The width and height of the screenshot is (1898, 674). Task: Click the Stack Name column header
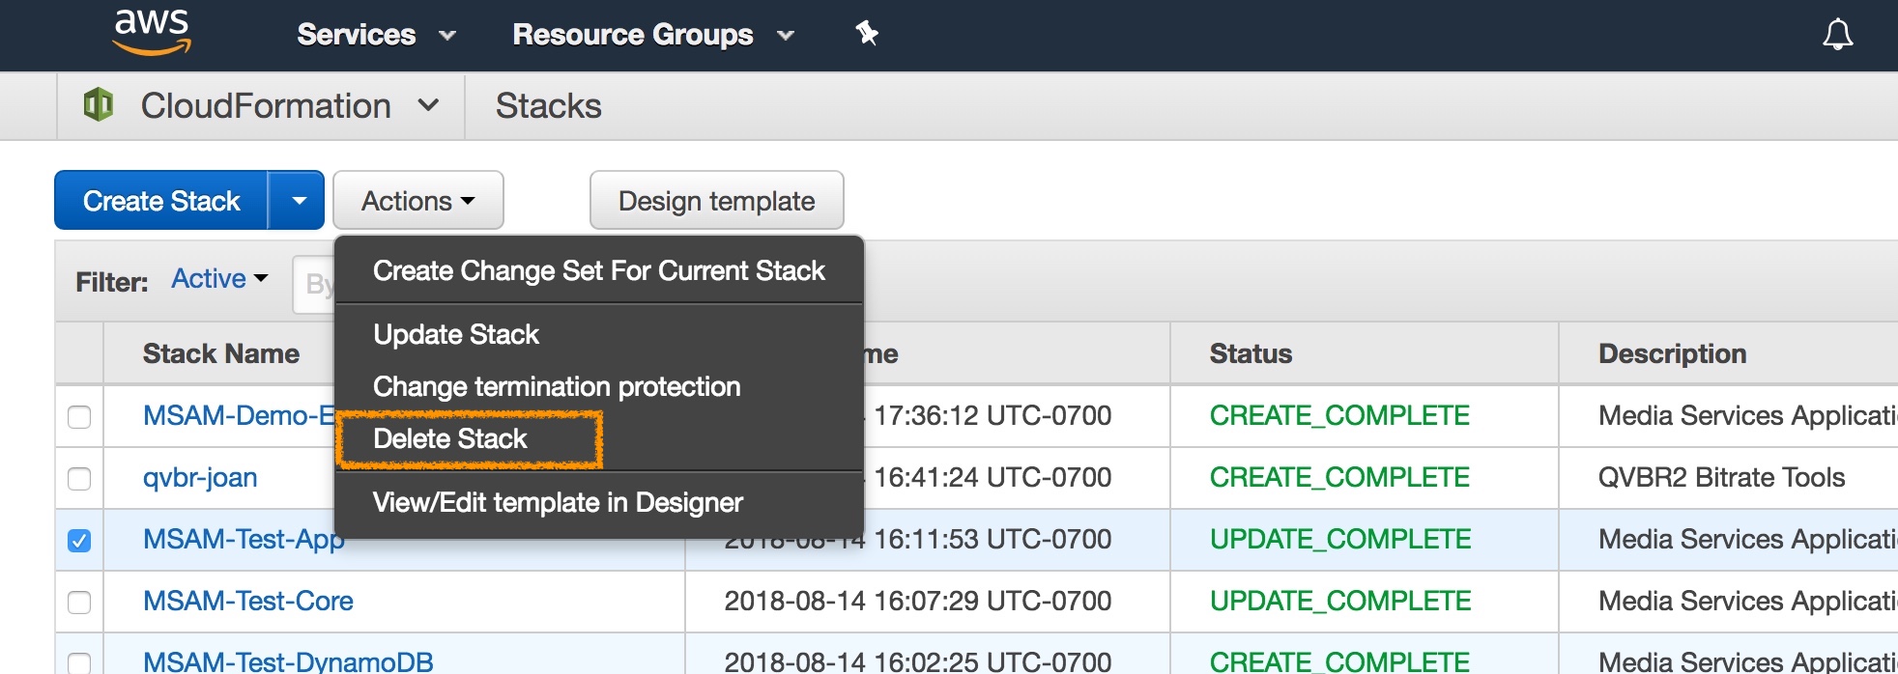(221, 353)
